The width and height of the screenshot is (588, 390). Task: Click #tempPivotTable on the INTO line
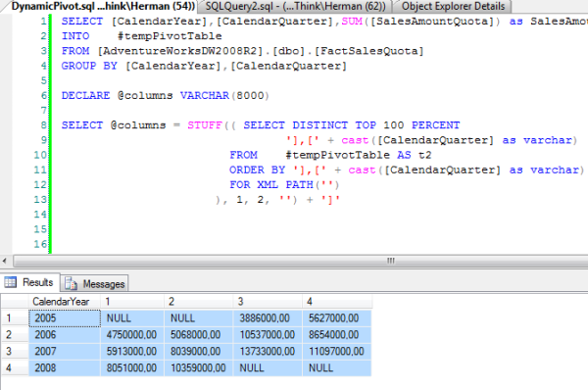point(170,36)
